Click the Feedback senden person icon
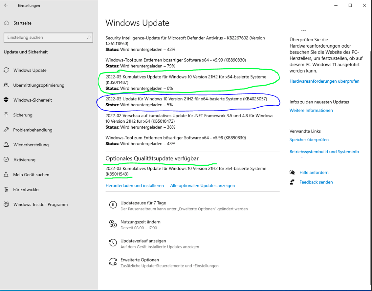This screenshot has height=291, width=372. [x=292, y=182]
